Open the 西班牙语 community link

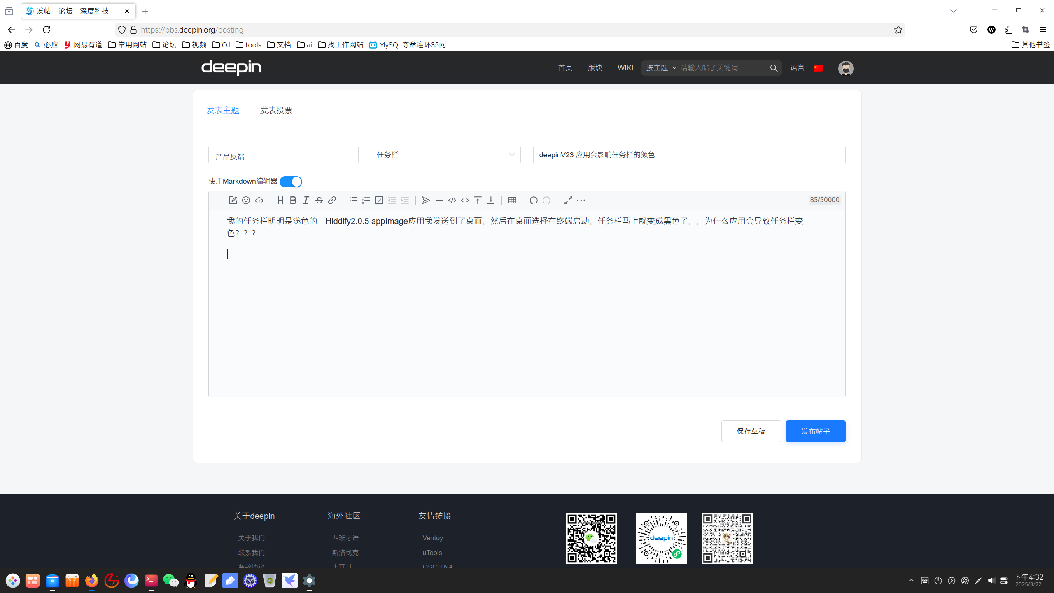tap(345, 538)
